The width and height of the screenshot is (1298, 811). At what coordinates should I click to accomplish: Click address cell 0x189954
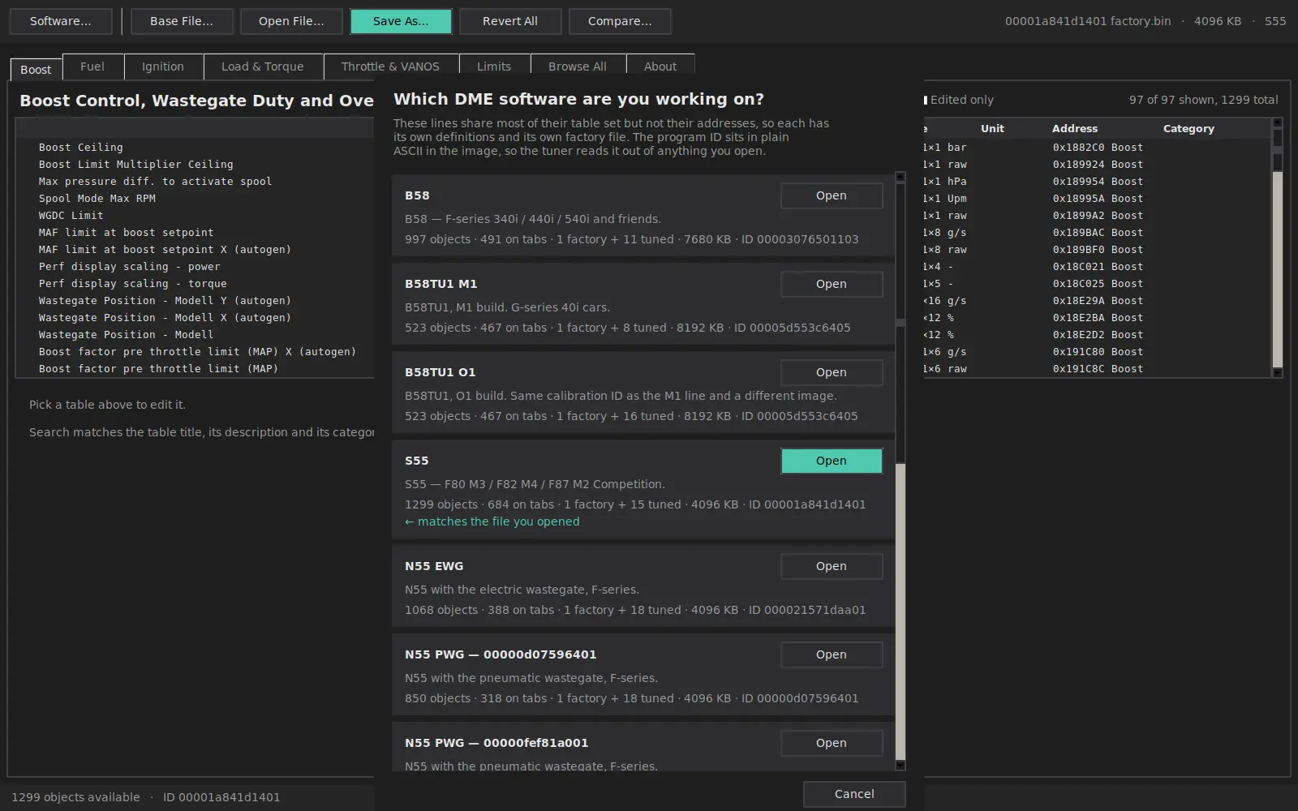coord(1078,182)
